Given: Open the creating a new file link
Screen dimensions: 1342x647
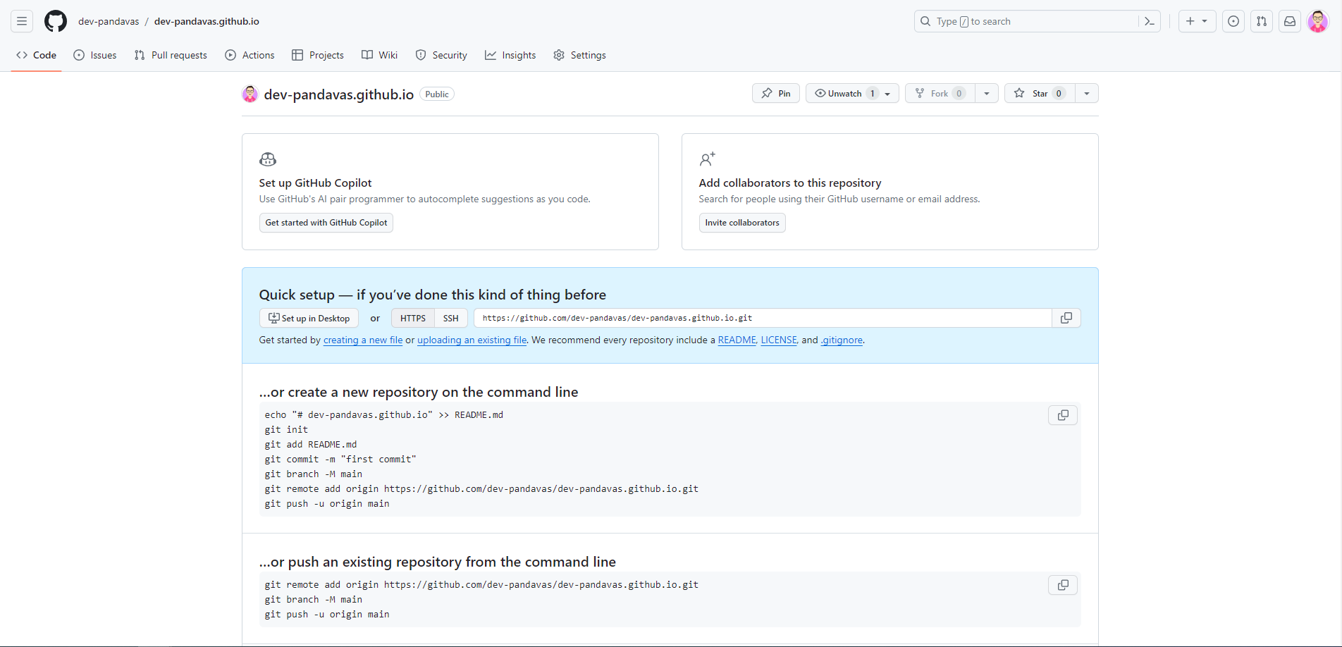Looking at the screenshot, I should [362, 340].
